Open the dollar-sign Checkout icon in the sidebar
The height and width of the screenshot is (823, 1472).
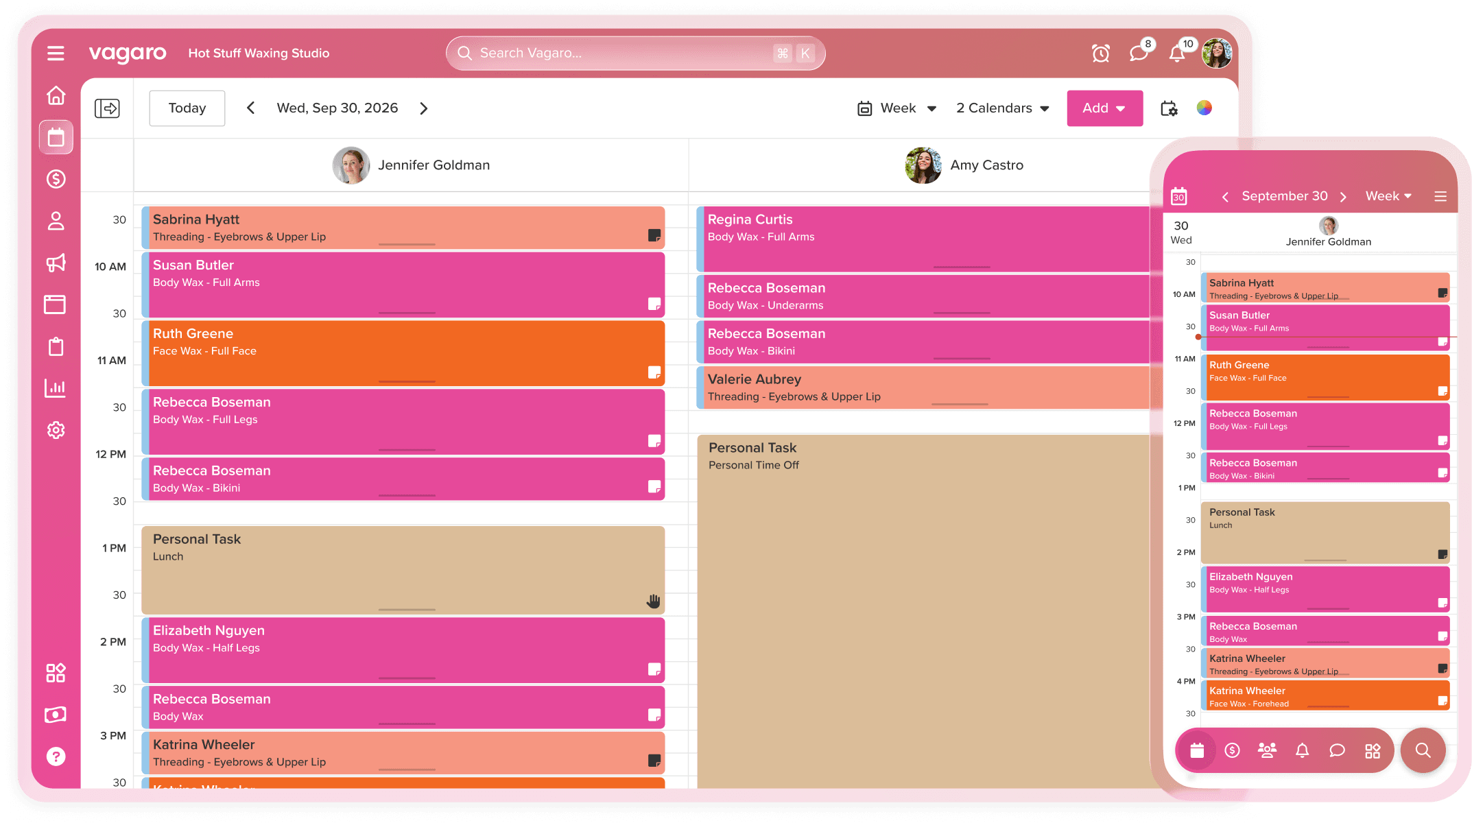coord(56,179)
